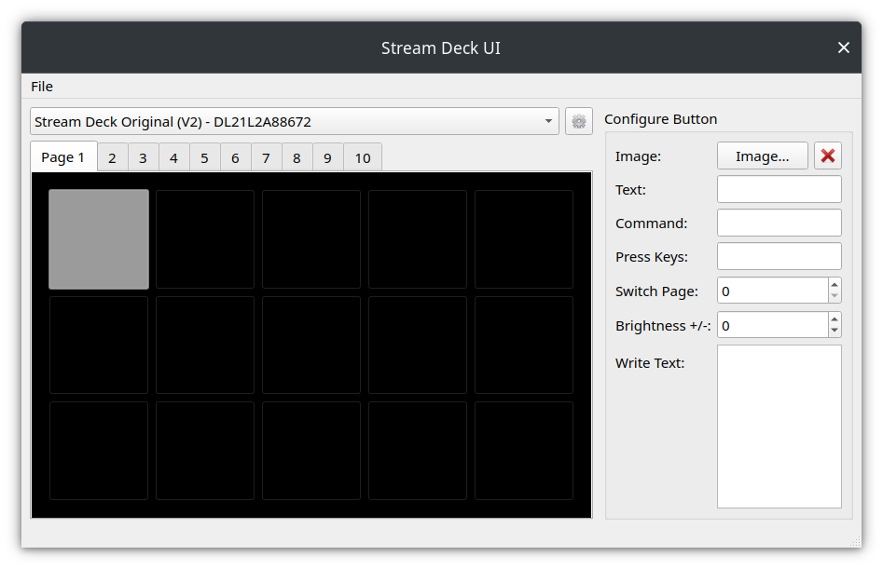The image size is (883, 569).
Task: Click the Image... browse button
Action: (x=763, y=156)
